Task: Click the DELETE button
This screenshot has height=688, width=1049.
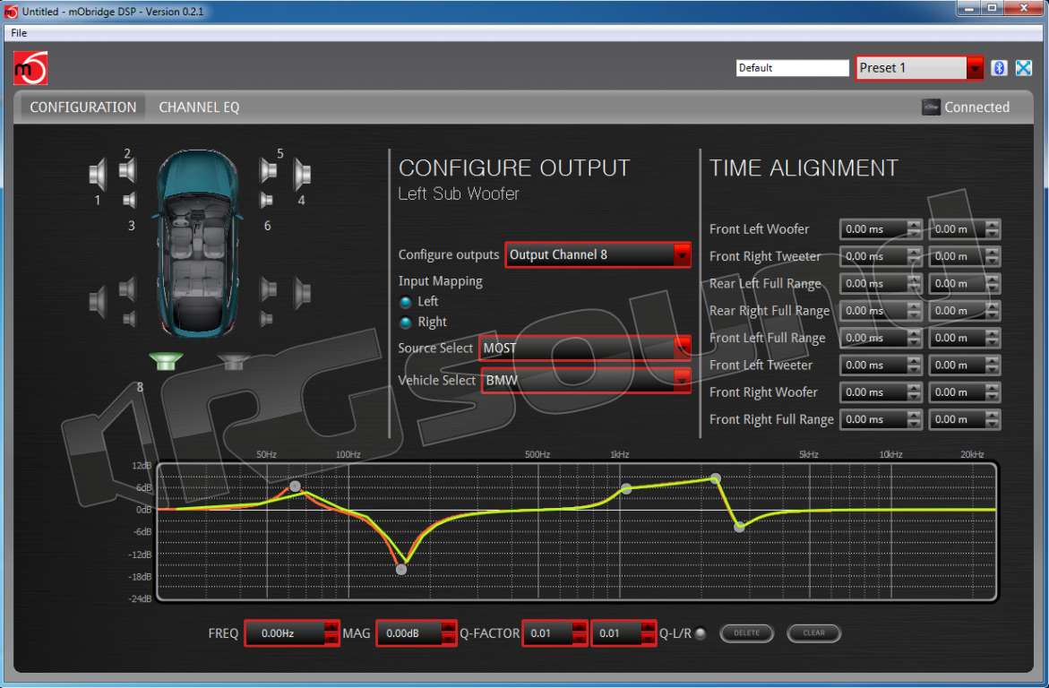Action: click(x=746, y=633)
